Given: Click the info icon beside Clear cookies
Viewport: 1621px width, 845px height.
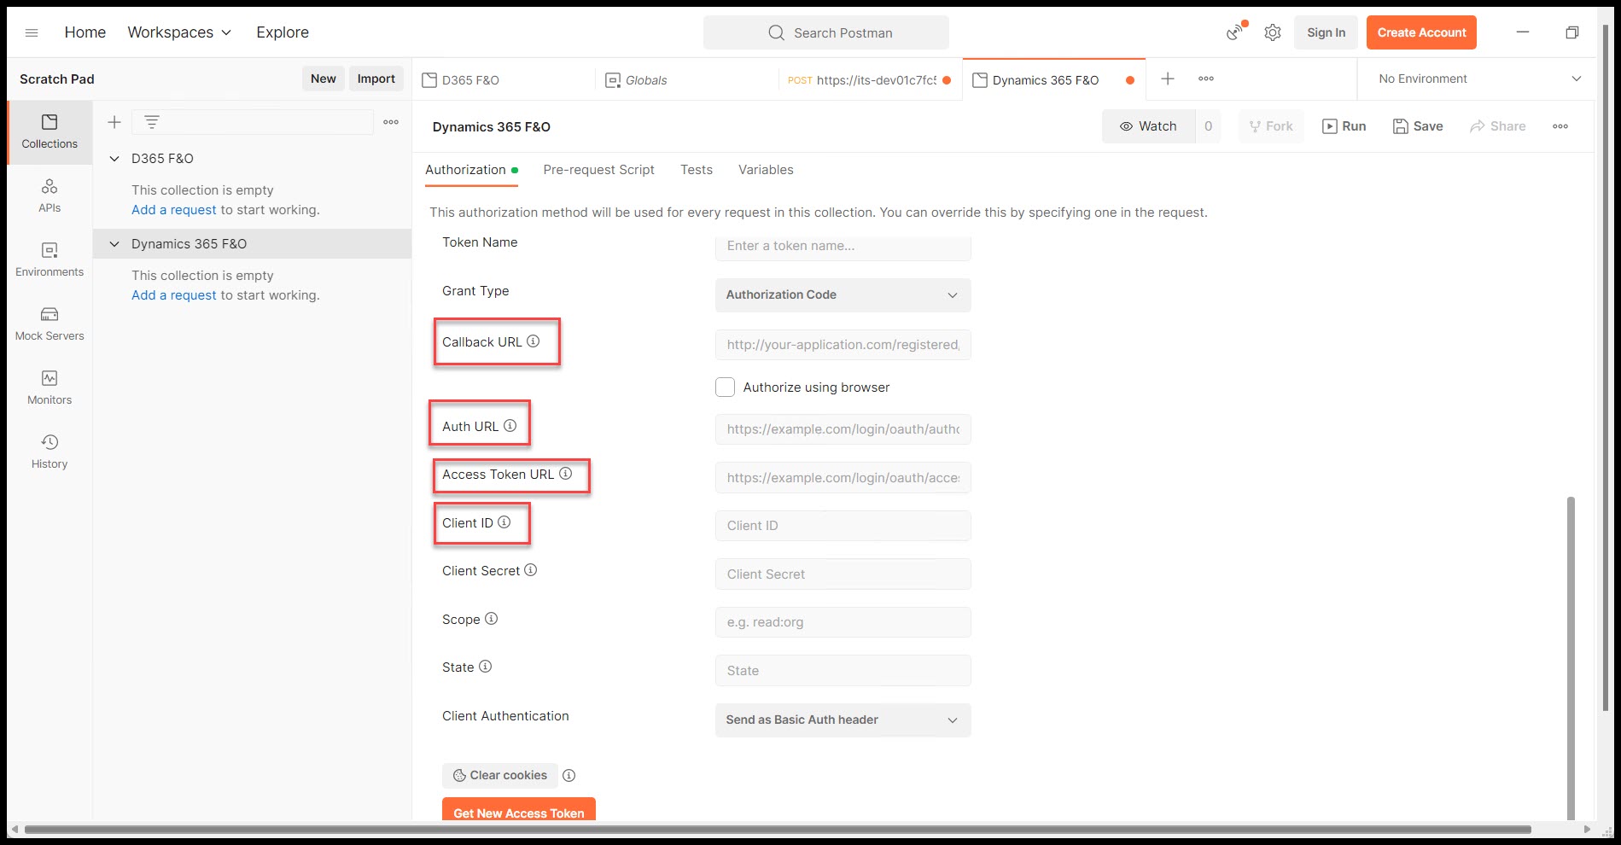Looking at the screenshot, I should click(569, 775).
